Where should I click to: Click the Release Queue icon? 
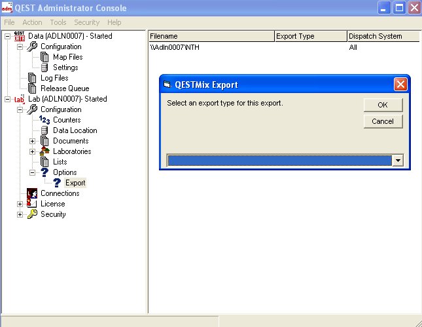click(32, 88)
